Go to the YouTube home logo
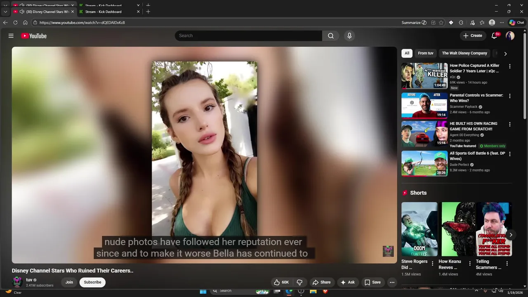This screenshot has height=297, width=528. (x=34, y=36)
